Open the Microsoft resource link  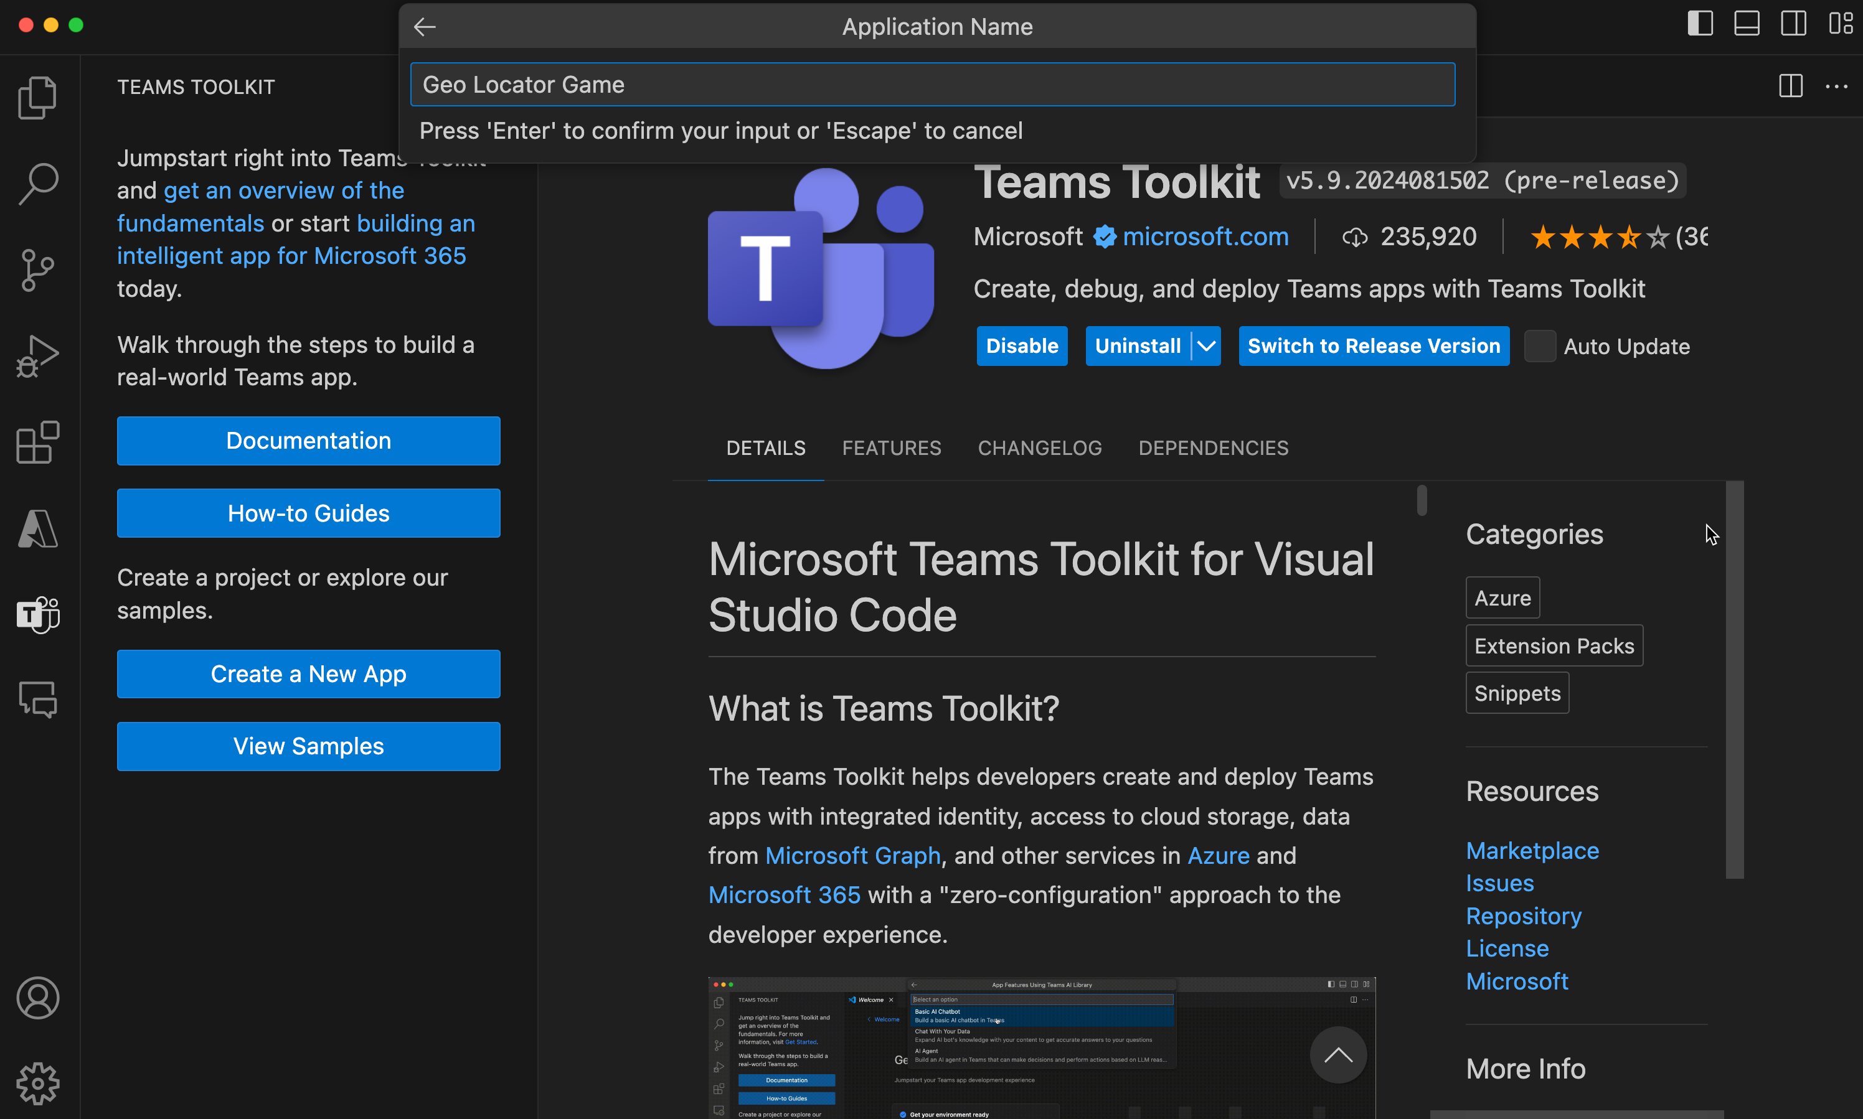(1517, 981)
